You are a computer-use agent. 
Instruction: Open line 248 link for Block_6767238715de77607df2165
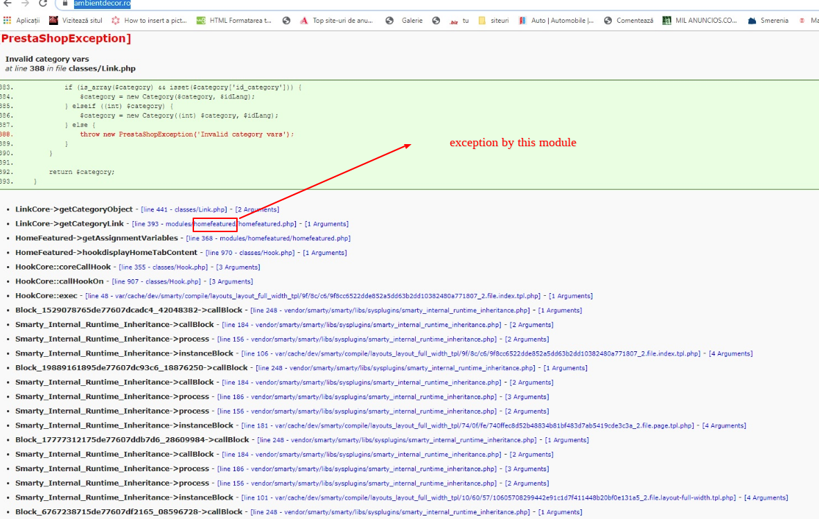[390, 512]
